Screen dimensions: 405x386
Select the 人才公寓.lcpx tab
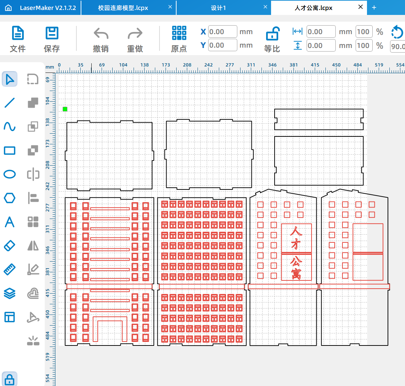click(314, 8)
